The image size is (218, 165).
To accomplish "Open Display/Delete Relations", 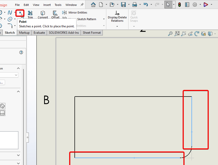I will 117,17.
